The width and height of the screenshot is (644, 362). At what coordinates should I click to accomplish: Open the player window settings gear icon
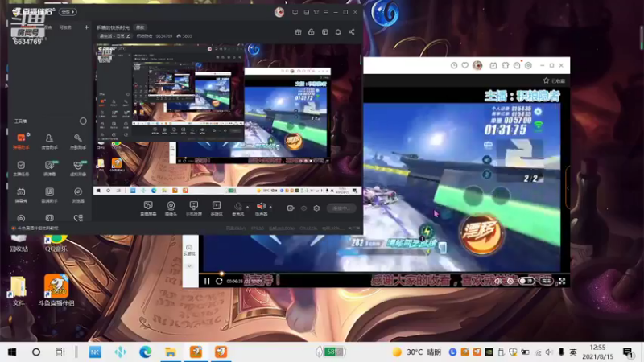coord(529,65)
